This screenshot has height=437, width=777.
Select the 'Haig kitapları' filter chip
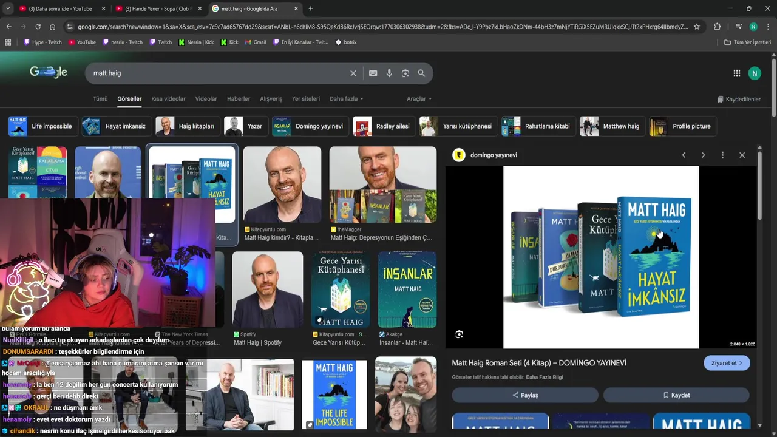(188, 126)
